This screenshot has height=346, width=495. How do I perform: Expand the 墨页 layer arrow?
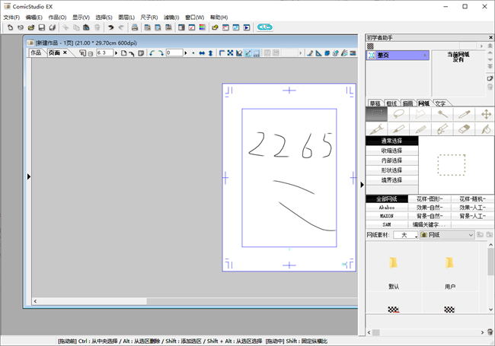click(426, 56)
